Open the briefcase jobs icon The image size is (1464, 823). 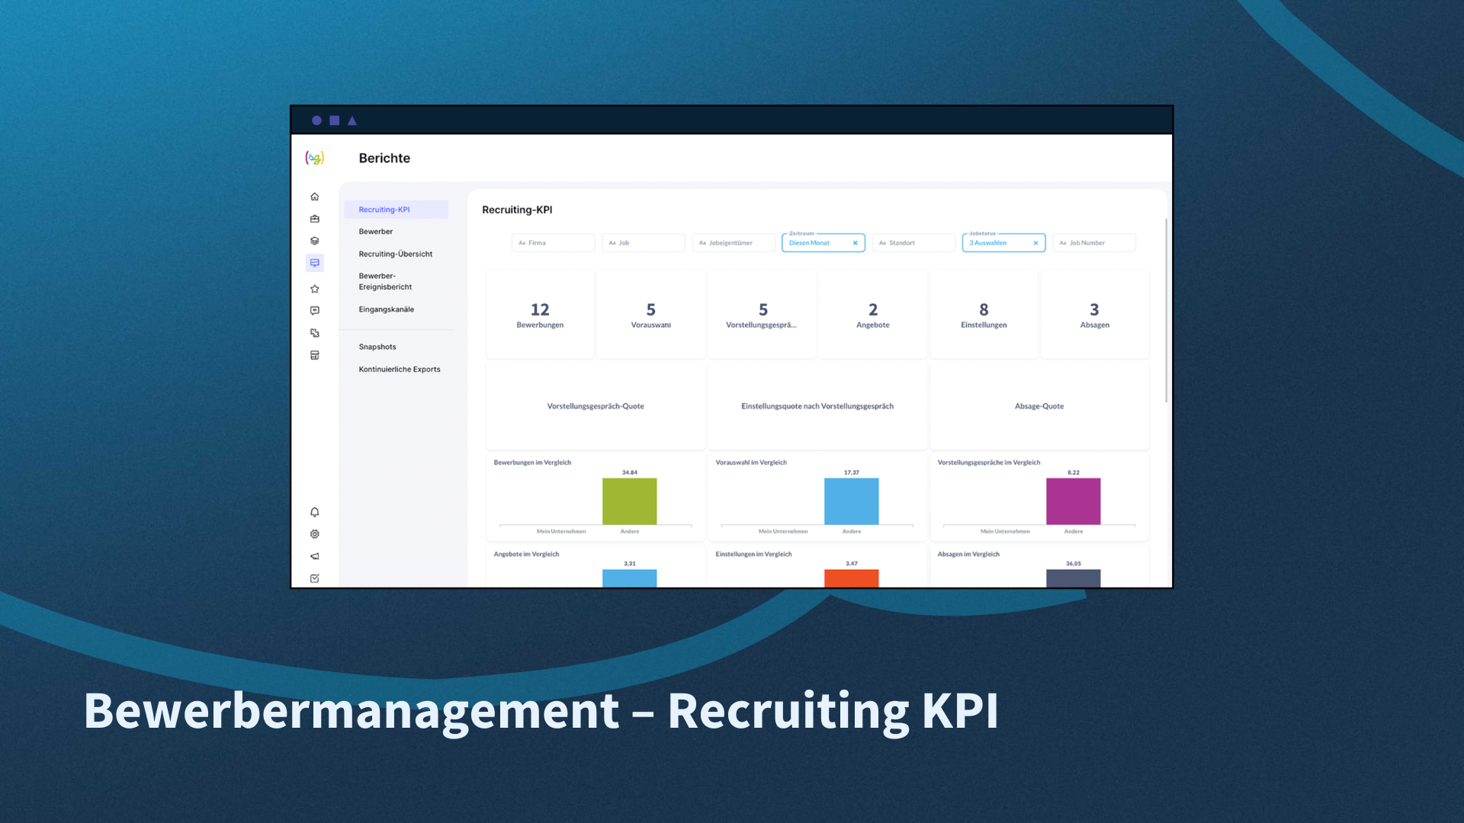[314, 219]
